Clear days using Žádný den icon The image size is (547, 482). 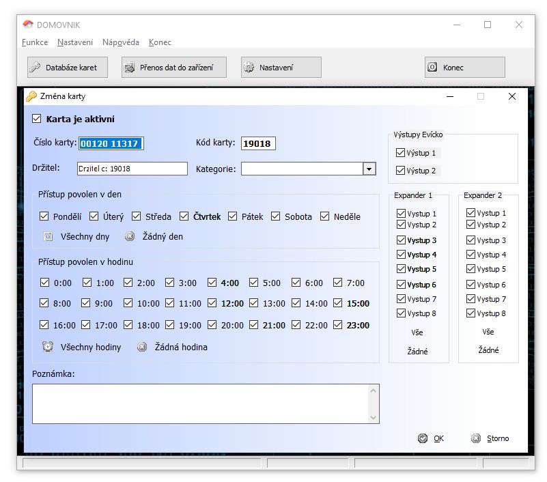pos(130,237)
